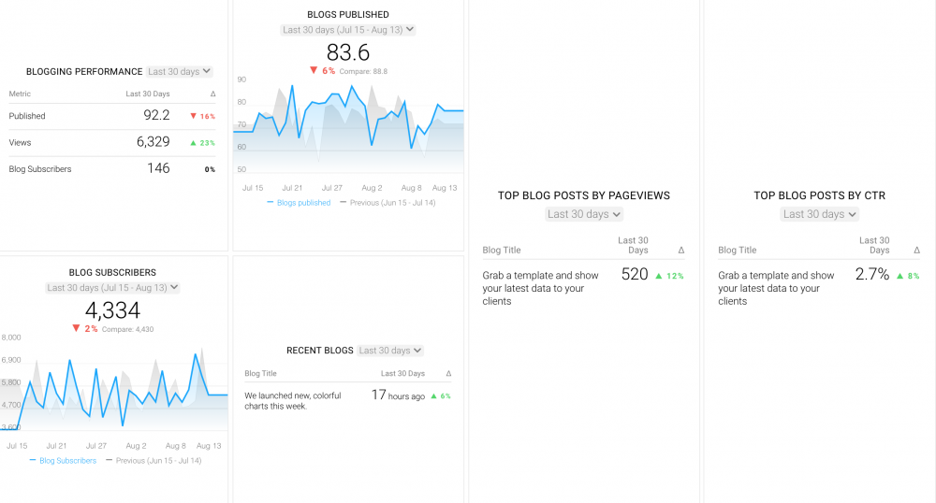Click the Metric column header
The image size is (936, 503).
[x=20, y=94]
